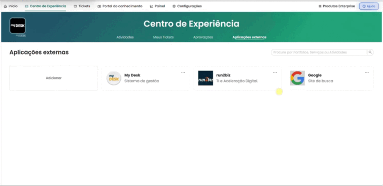Click the run2biz card title
Viewport: 383px width, 186px height.
pyautogui.click(x=223, y=75)
